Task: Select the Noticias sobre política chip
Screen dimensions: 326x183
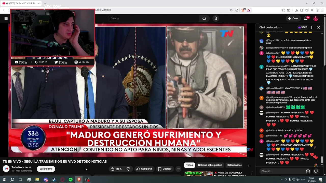Action: (210, 165)
